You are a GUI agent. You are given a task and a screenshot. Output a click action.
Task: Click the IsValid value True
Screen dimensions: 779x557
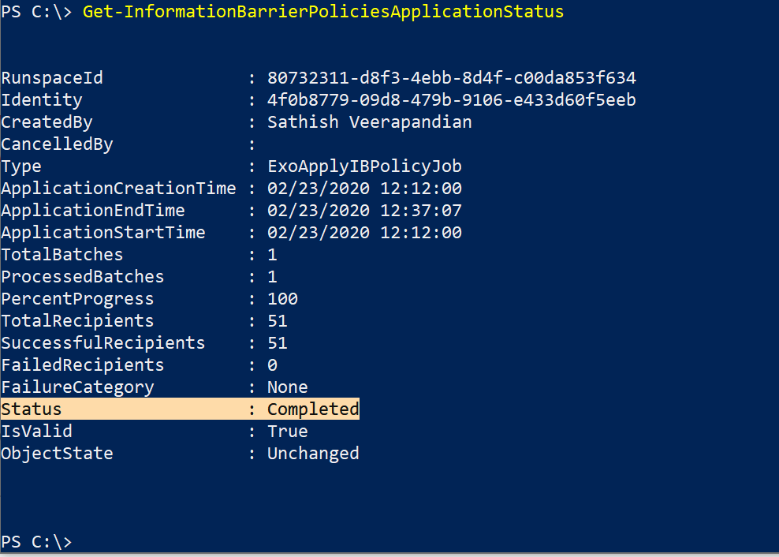[x=287, y=432]
